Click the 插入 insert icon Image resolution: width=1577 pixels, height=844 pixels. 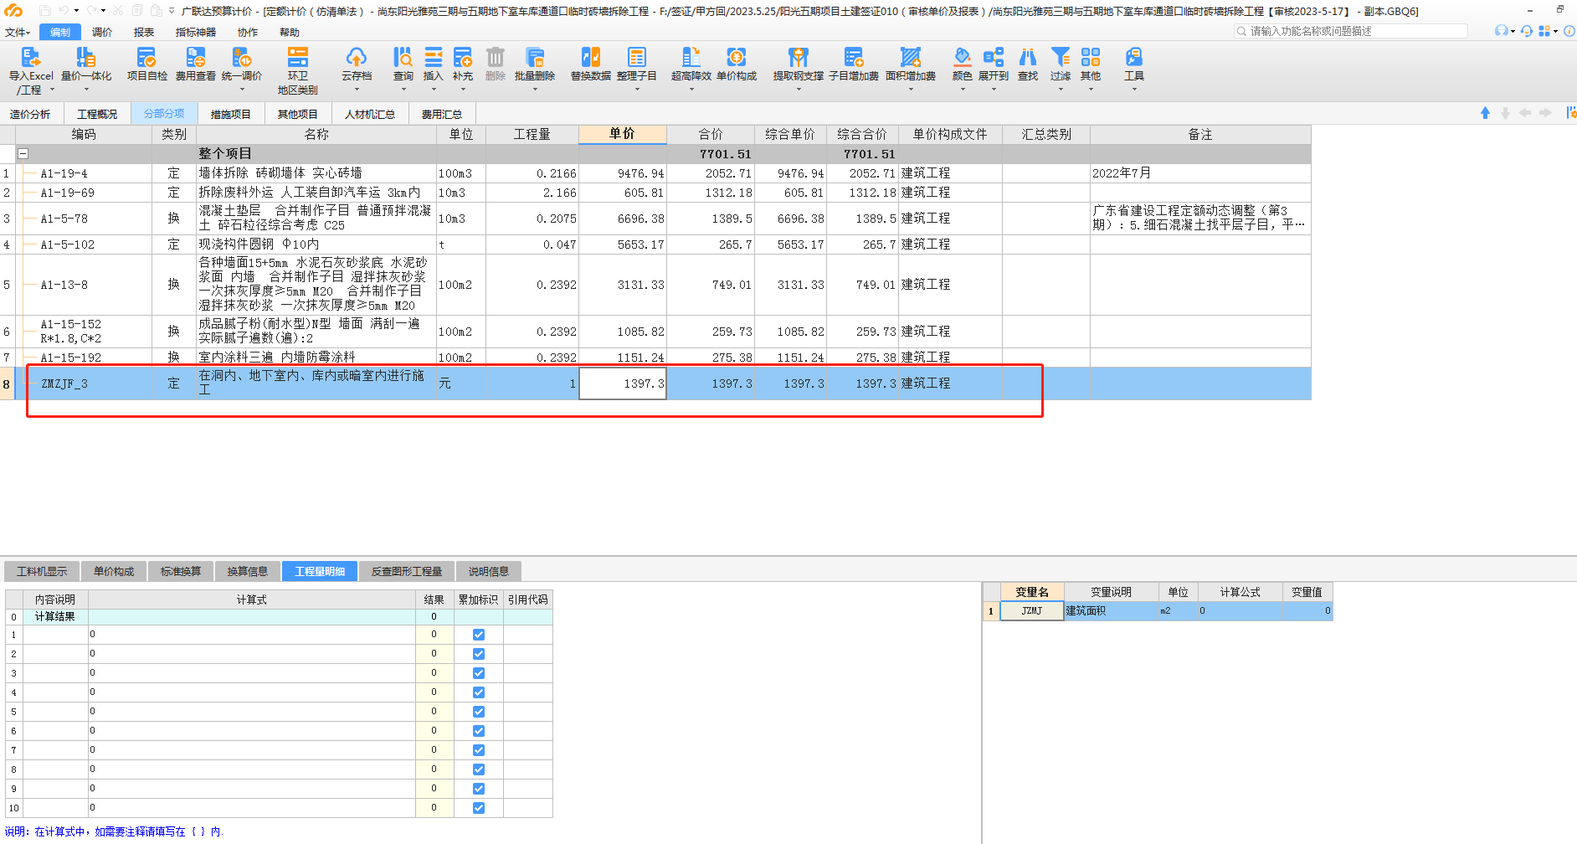tap(433, 57)
